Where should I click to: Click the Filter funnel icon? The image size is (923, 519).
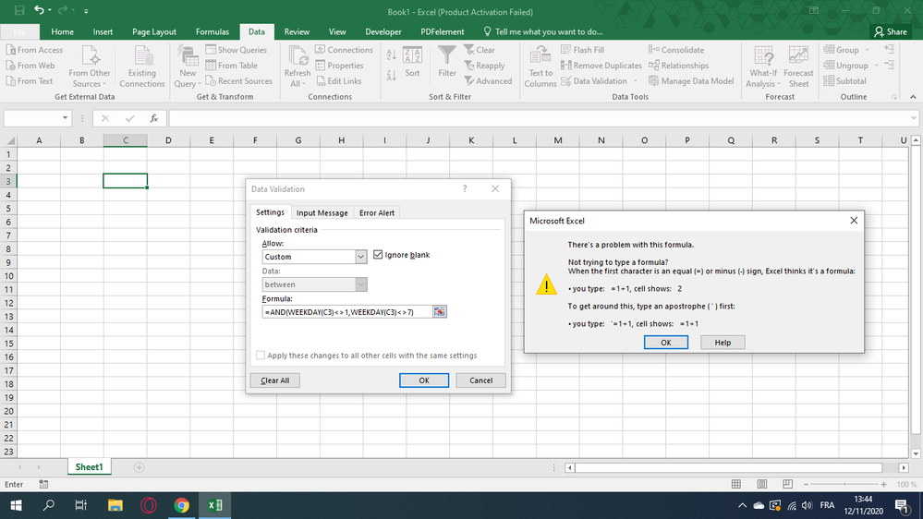[x=447, y=56]
